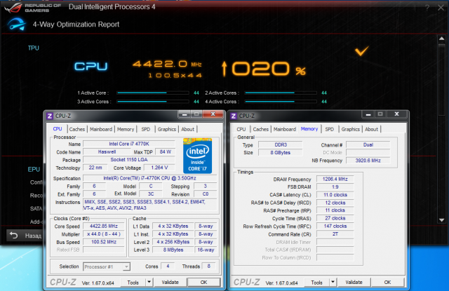Click Tools button in right CPU-Z

316,282
